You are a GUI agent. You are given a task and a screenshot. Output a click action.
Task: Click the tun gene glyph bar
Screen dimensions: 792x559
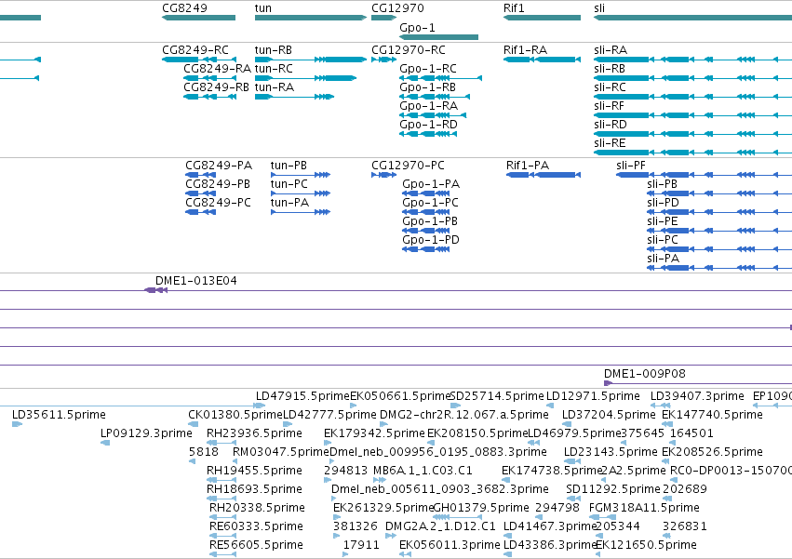[x=311, y=18]
